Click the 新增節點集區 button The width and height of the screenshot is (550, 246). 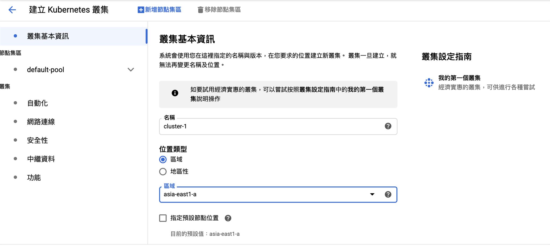(x=160, y=10)
